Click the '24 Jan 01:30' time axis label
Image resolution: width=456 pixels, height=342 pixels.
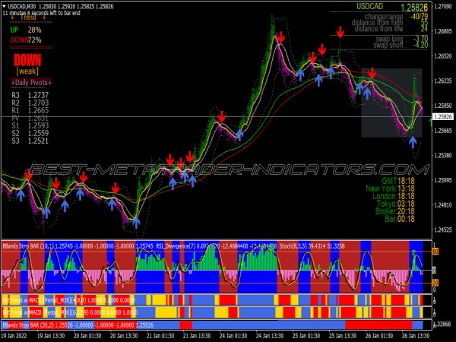pos(233,336)
